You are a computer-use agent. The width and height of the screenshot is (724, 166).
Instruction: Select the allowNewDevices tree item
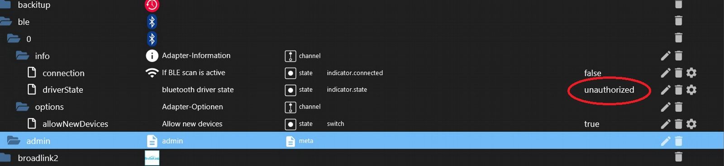[75, 124]
